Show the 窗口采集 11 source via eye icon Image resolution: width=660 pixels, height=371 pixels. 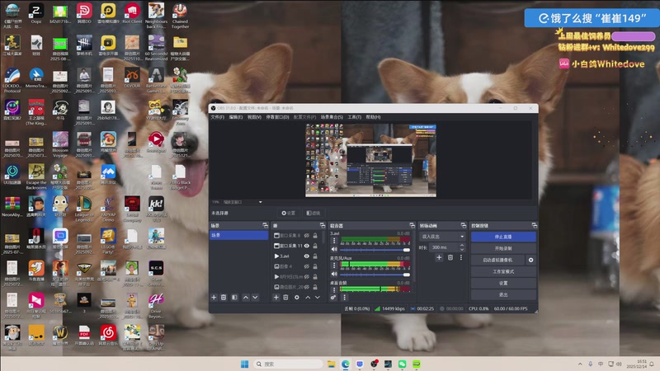pos(307,246)
